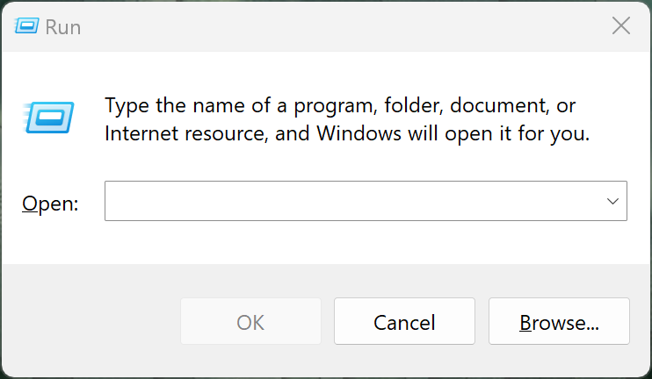This screenshot has height=379, width=652.
Task: Click empty grey area left of OK button
Action: point(88,322)
